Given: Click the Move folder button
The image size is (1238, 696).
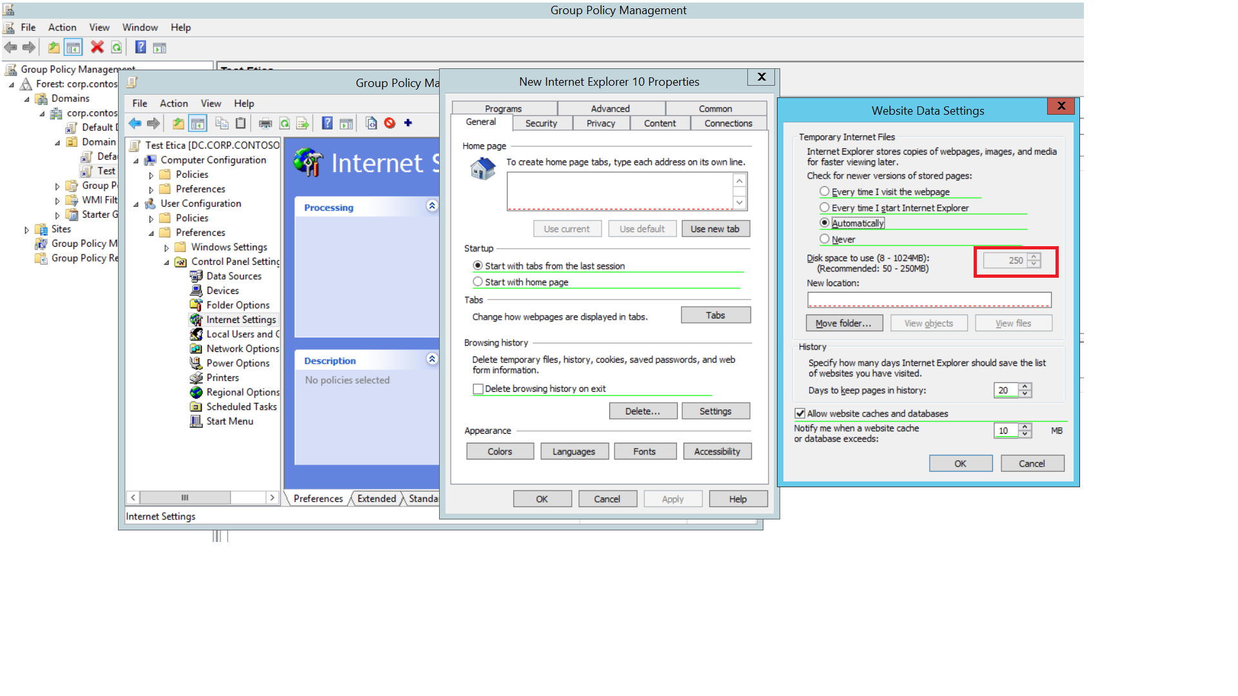Looking at the screenshot, I should (x=845, y=323).
